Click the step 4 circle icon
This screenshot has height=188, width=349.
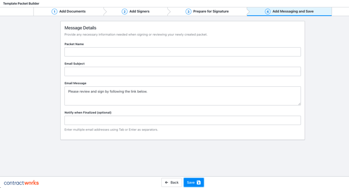tap(267, 12)
